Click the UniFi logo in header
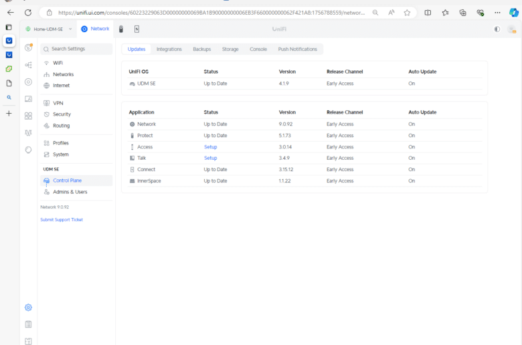This screenshot has width=522, height=345. coord(279,29)
